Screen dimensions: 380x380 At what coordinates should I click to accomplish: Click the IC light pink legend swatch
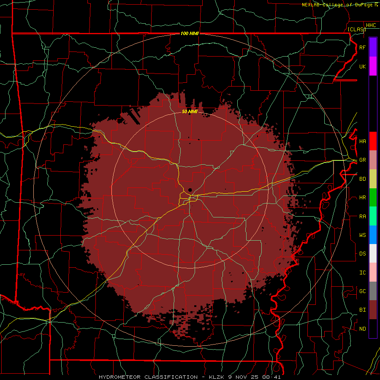[373, 272]
